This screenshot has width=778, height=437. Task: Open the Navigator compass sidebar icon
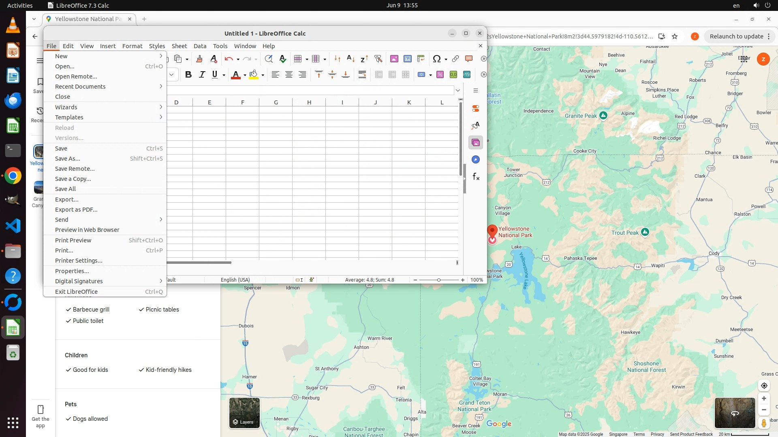coord(476,160)
